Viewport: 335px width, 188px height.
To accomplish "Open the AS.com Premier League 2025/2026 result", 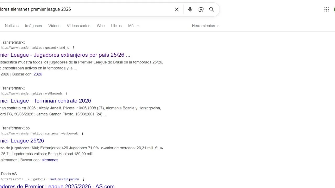I will pyautogui.click(x=57, y=186).
